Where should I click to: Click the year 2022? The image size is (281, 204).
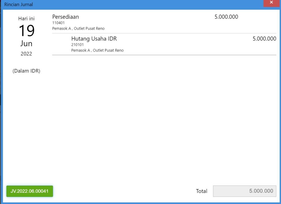[26, 54]
